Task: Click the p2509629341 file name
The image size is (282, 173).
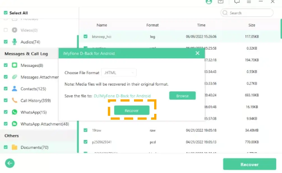Action: coord(101,142)
